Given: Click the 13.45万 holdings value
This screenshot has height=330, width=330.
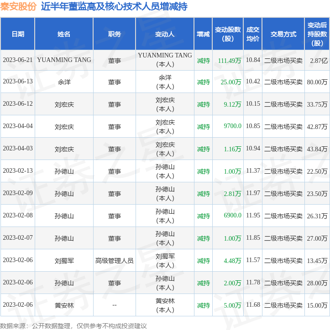Looking at the screenshot, I should pos(317,261).
